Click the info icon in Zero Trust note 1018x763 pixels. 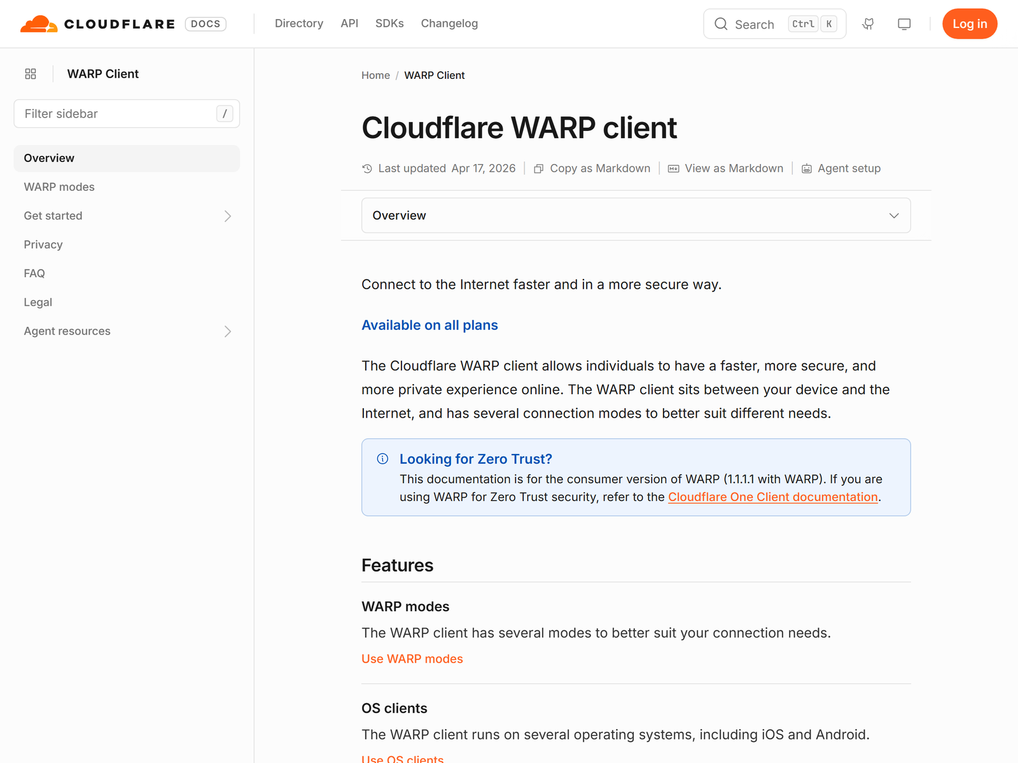(382, 459)
